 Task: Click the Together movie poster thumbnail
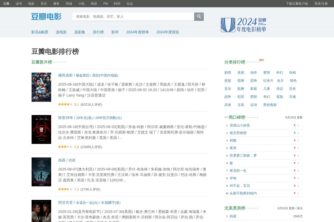point(41,211)
